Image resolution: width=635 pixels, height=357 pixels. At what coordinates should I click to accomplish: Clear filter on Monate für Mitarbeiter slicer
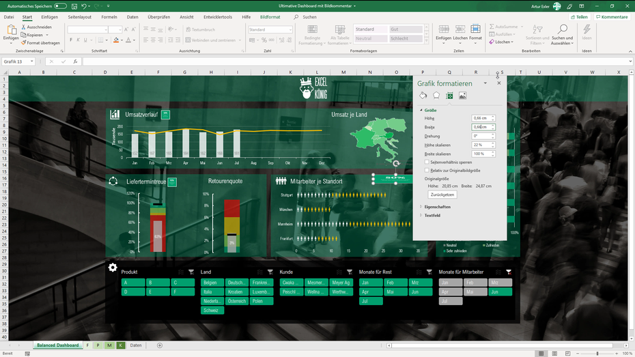click(x=509, y=272)
